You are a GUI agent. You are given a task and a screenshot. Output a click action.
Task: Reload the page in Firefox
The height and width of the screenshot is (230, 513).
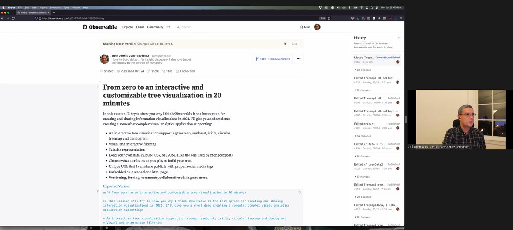click(x=13, y=18)
